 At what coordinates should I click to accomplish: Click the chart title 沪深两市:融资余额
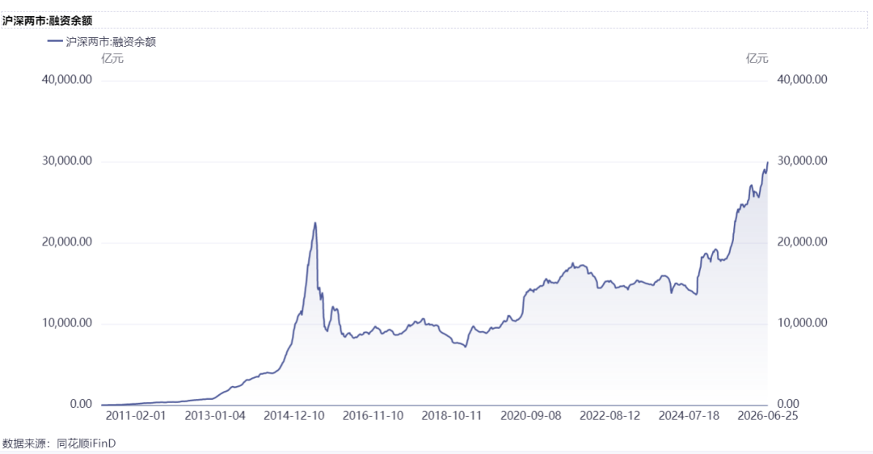[x=48, y=20]
